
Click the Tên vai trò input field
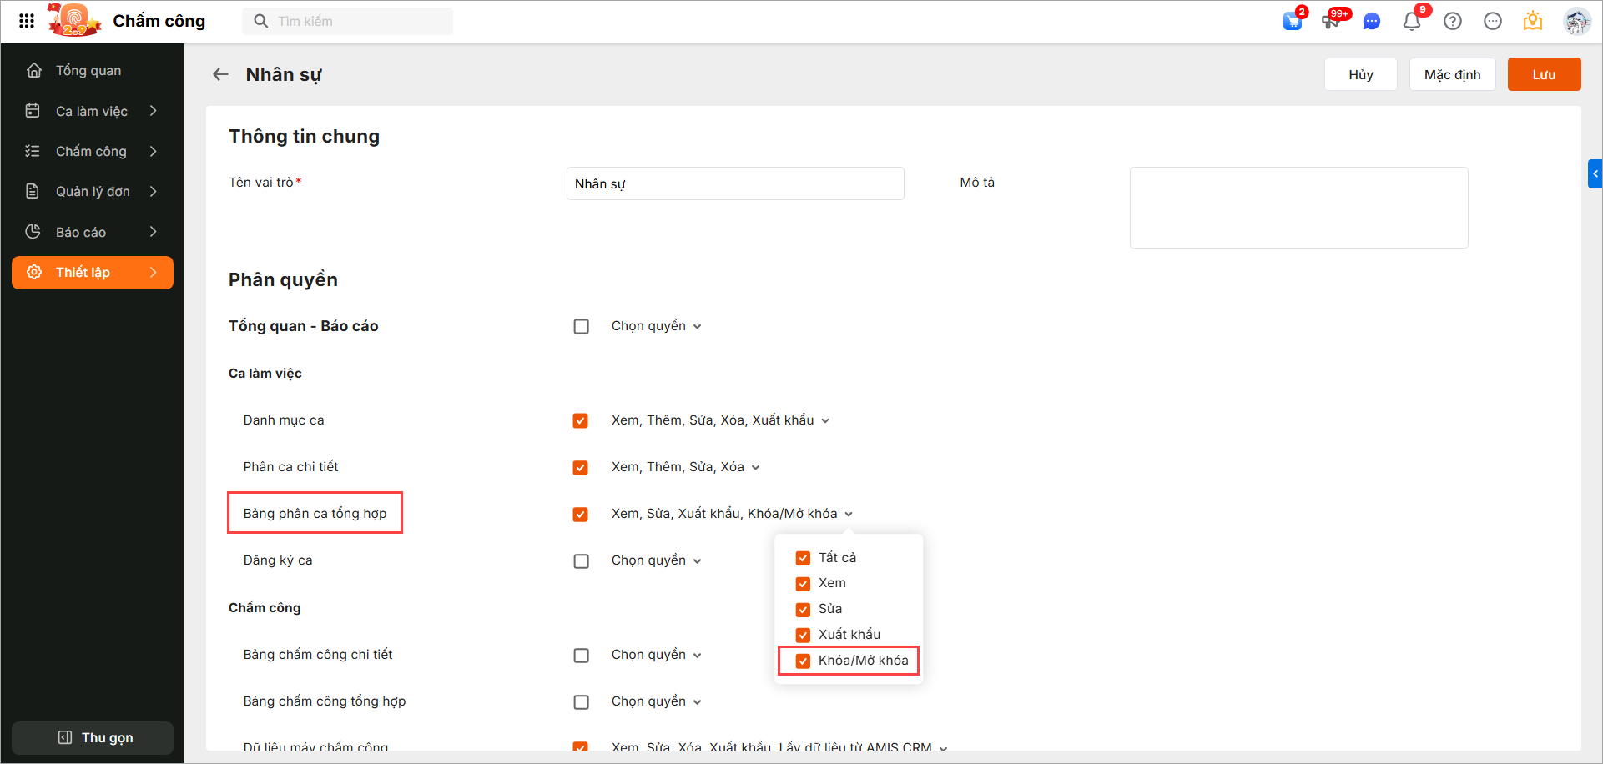(734, 183)
